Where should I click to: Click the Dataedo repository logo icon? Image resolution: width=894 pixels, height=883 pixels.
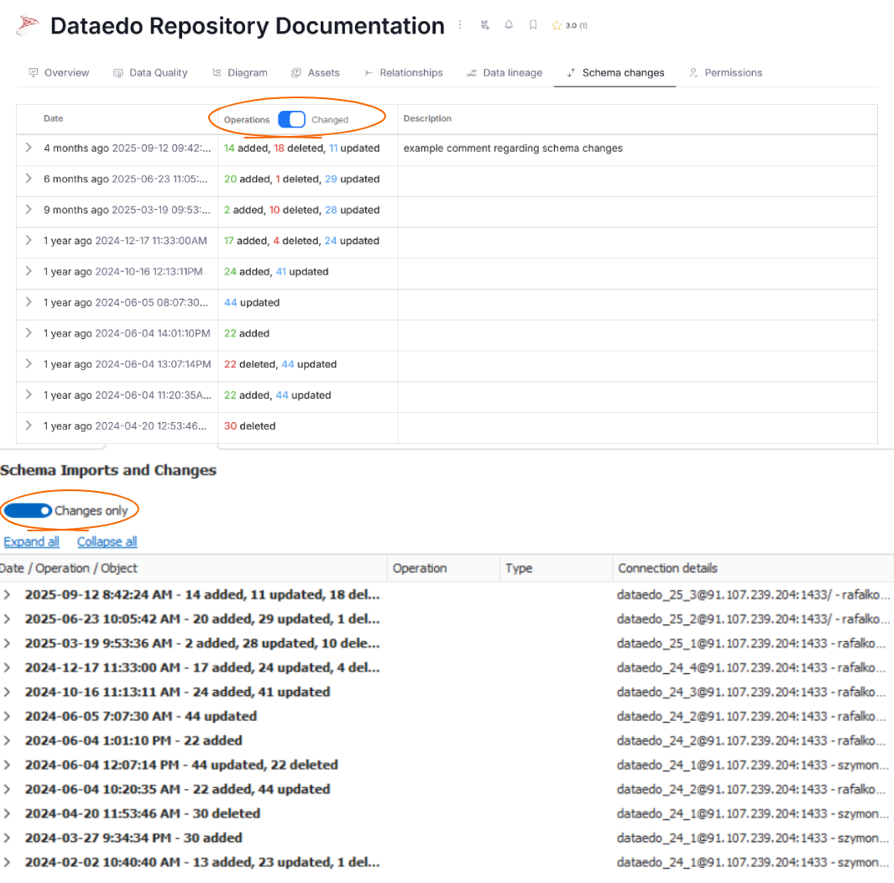[x=28, y=26]
